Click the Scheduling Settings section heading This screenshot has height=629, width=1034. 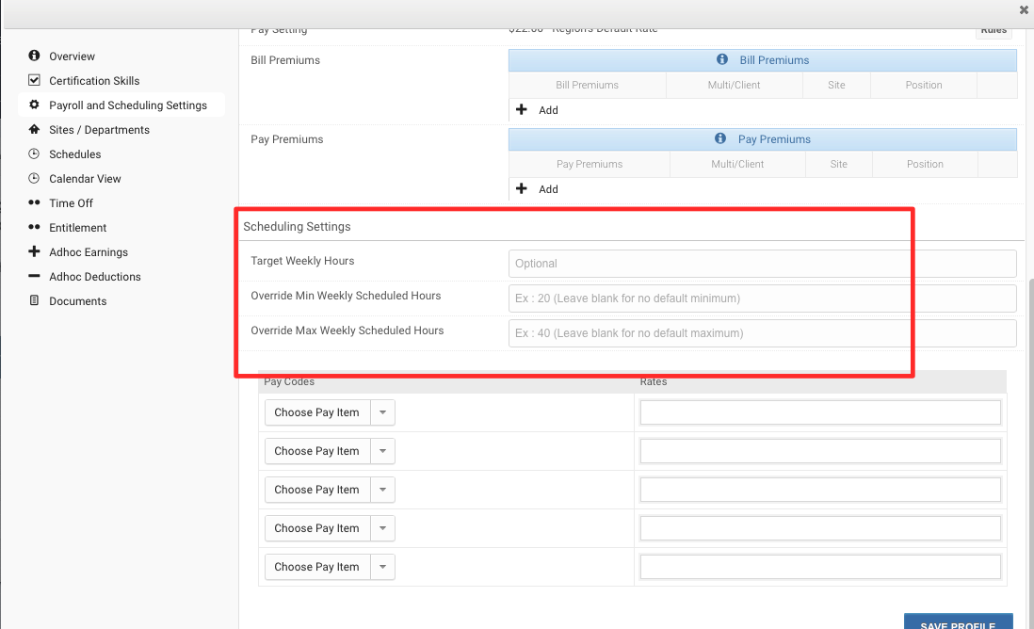(297, 226)
